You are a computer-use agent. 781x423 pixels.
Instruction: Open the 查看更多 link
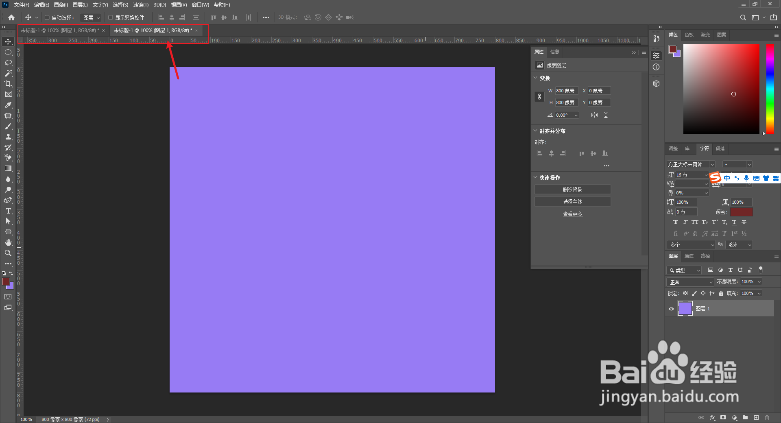(x=573, y=214)
